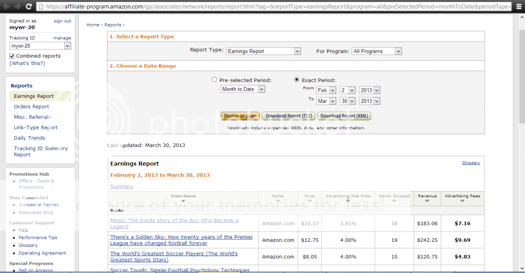Click Display on page button
Image resolution: width=525 pixels, height=273 pixels.
(x=240, y=116)
